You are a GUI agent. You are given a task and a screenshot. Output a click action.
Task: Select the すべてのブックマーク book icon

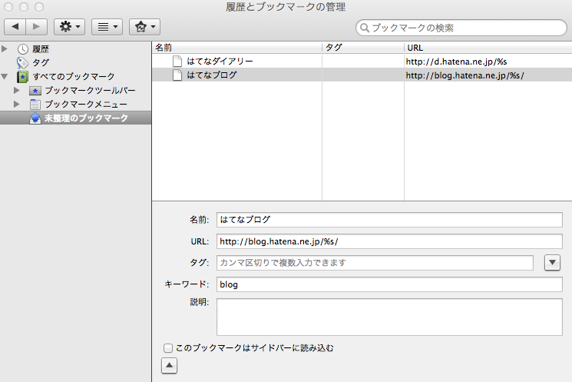point(22,77)
